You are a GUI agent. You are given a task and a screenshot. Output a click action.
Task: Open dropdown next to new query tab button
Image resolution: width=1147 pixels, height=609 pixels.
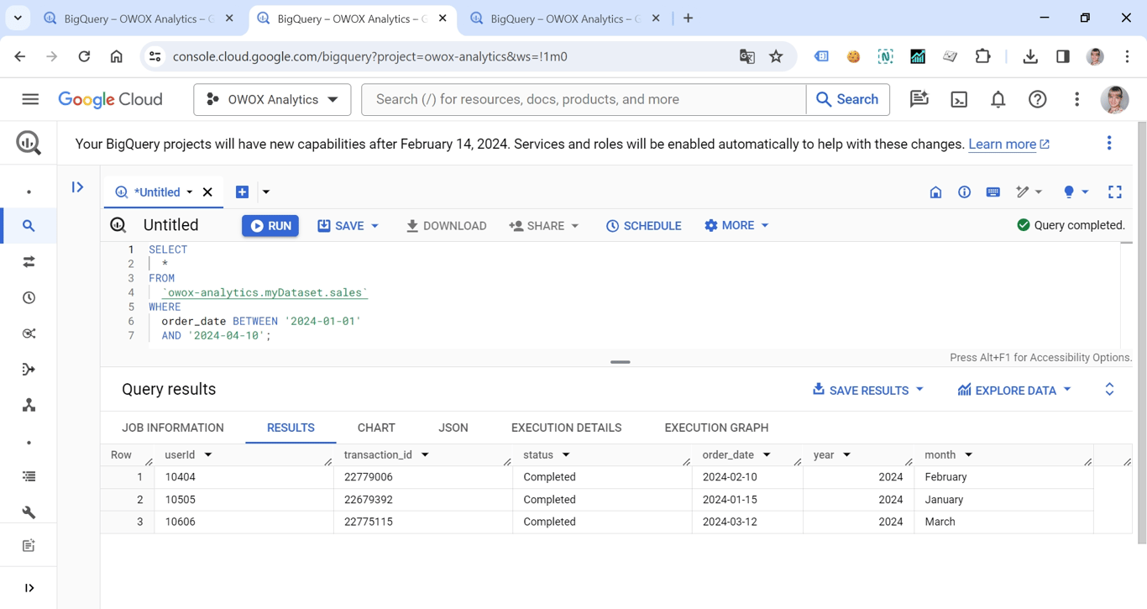point(266,192)
